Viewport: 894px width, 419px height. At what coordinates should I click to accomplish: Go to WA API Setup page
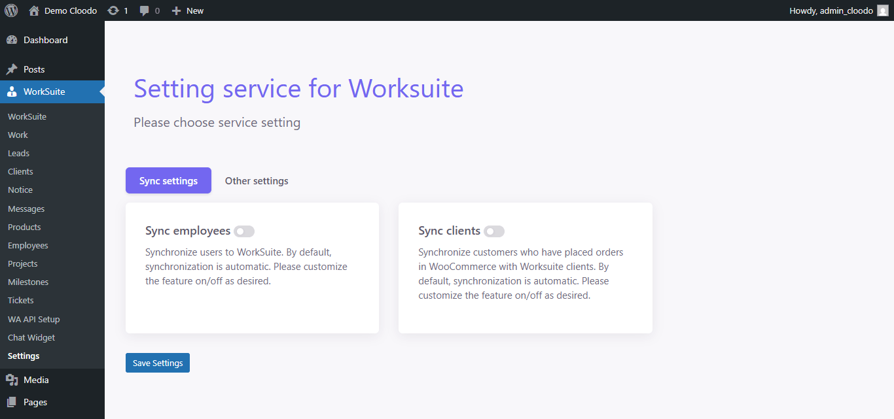pos(33,319)
